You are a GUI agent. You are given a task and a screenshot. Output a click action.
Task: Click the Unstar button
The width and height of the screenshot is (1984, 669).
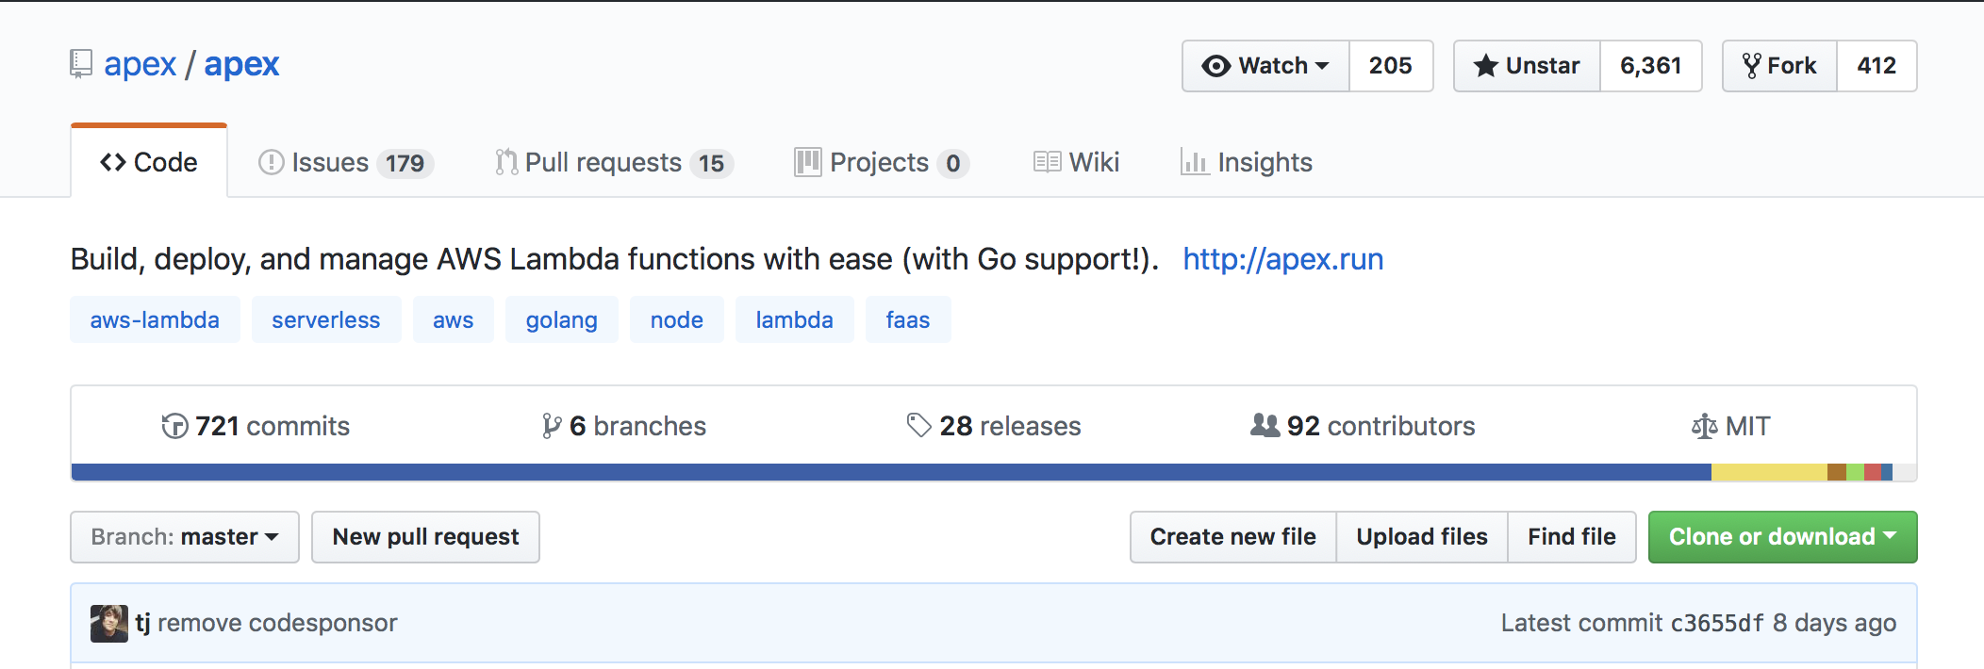[1528, 66]
